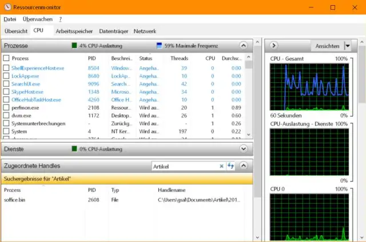Open the Datei menu
Image resolution: width=366 pixels, height=242 pixels.
(x=10, y=19)
